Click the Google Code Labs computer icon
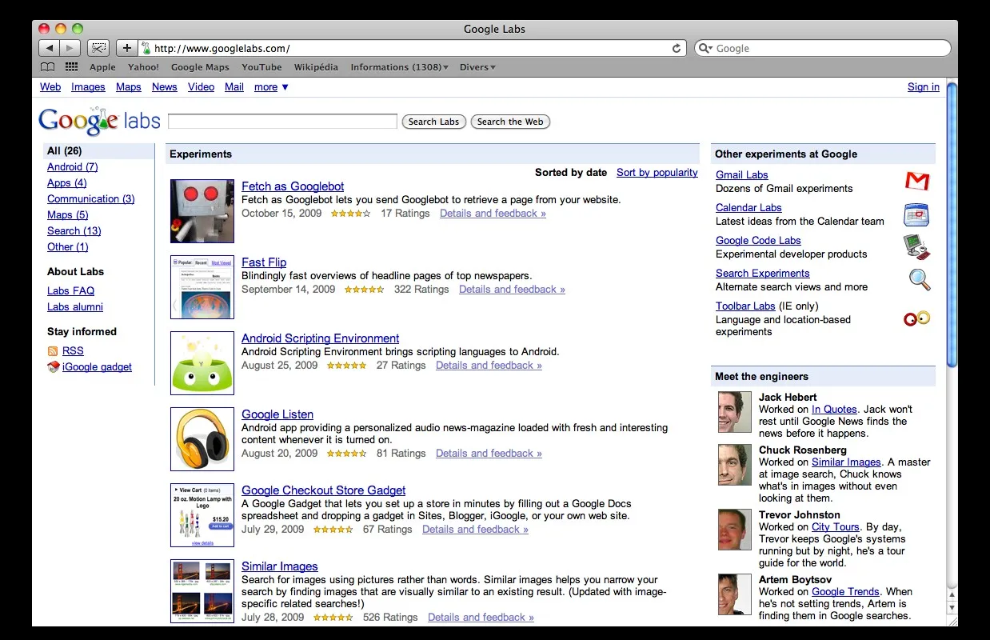 coord(916,247)
